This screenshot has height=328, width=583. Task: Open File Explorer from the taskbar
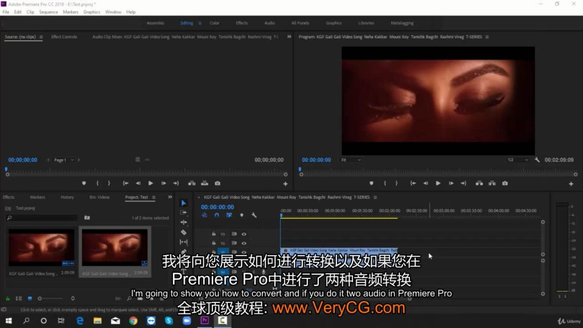click(x=97, y=321)
